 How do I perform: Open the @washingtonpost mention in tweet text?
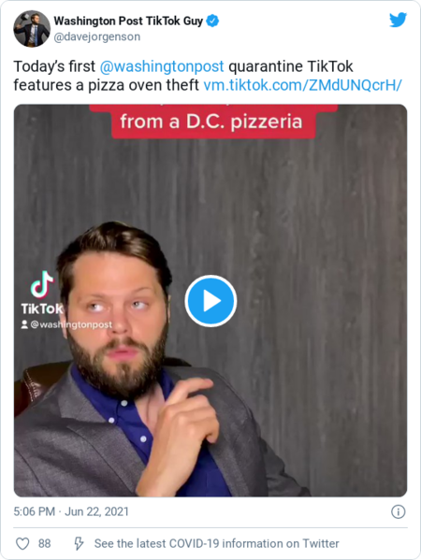[162, 66]
